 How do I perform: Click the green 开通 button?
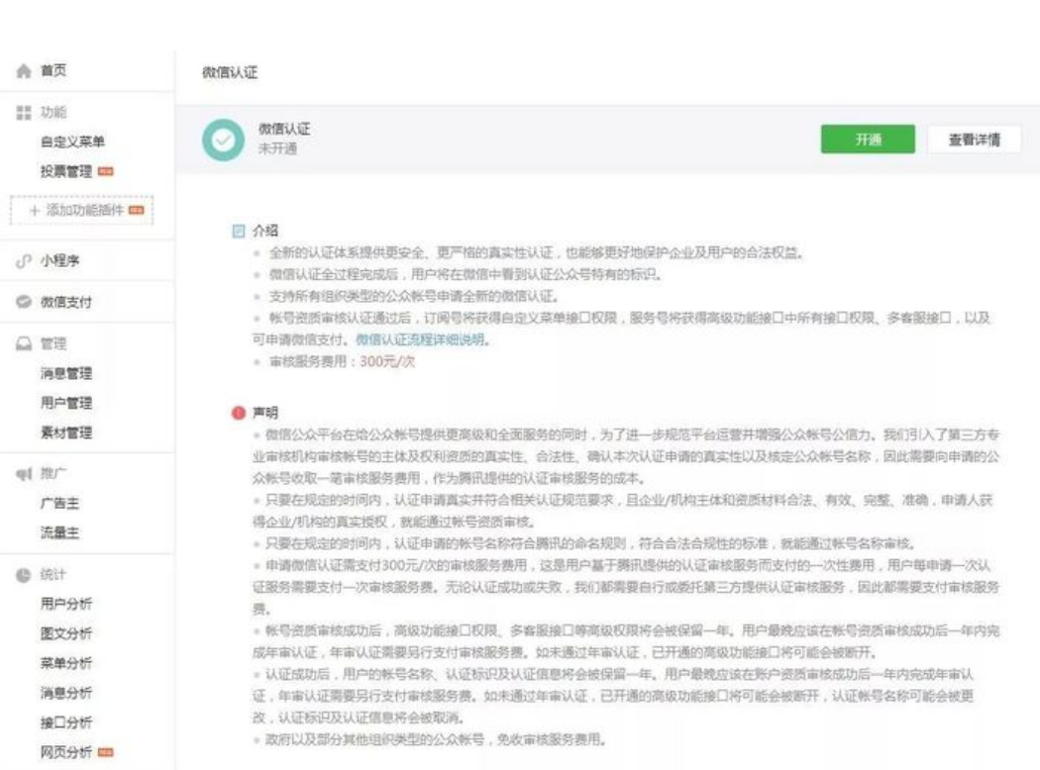(x=868, y=140)
